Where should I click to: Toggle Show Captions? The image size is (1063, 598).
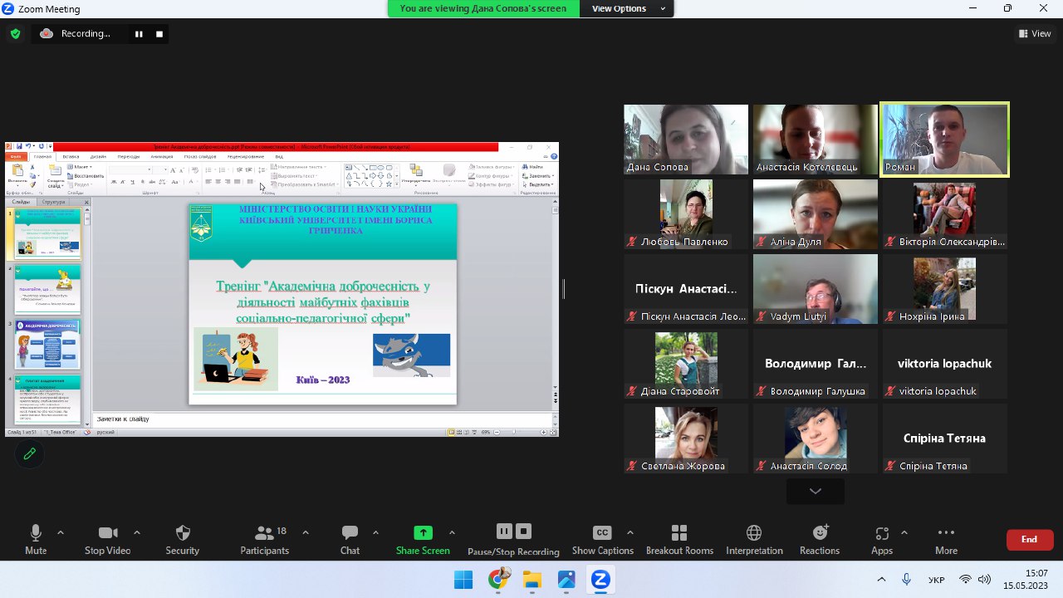click(x=602, y=539)
